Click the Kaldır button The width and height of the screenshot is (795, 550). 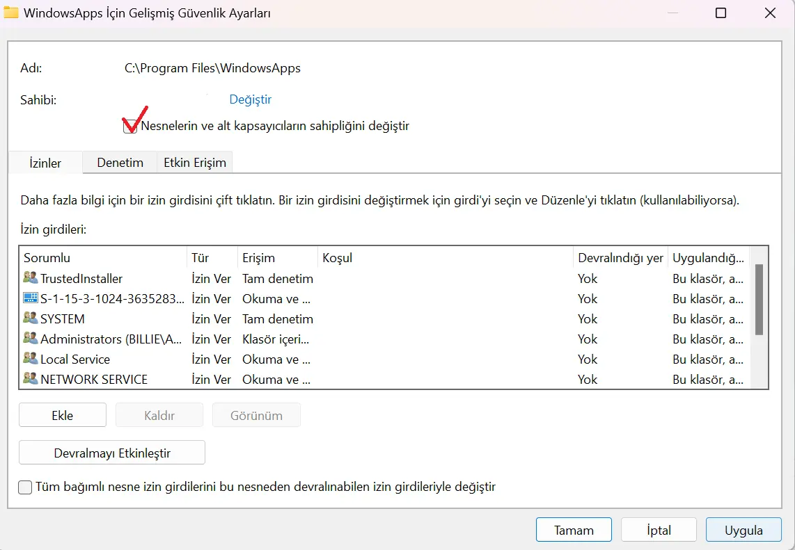159,415
